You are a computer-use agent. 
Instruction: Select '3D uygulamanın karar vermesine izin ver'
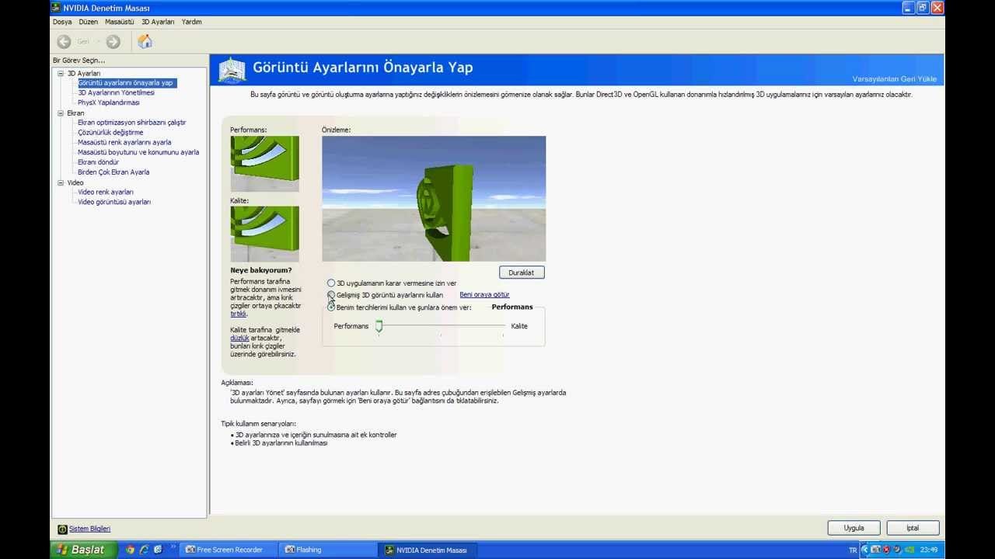coord(331,283)
